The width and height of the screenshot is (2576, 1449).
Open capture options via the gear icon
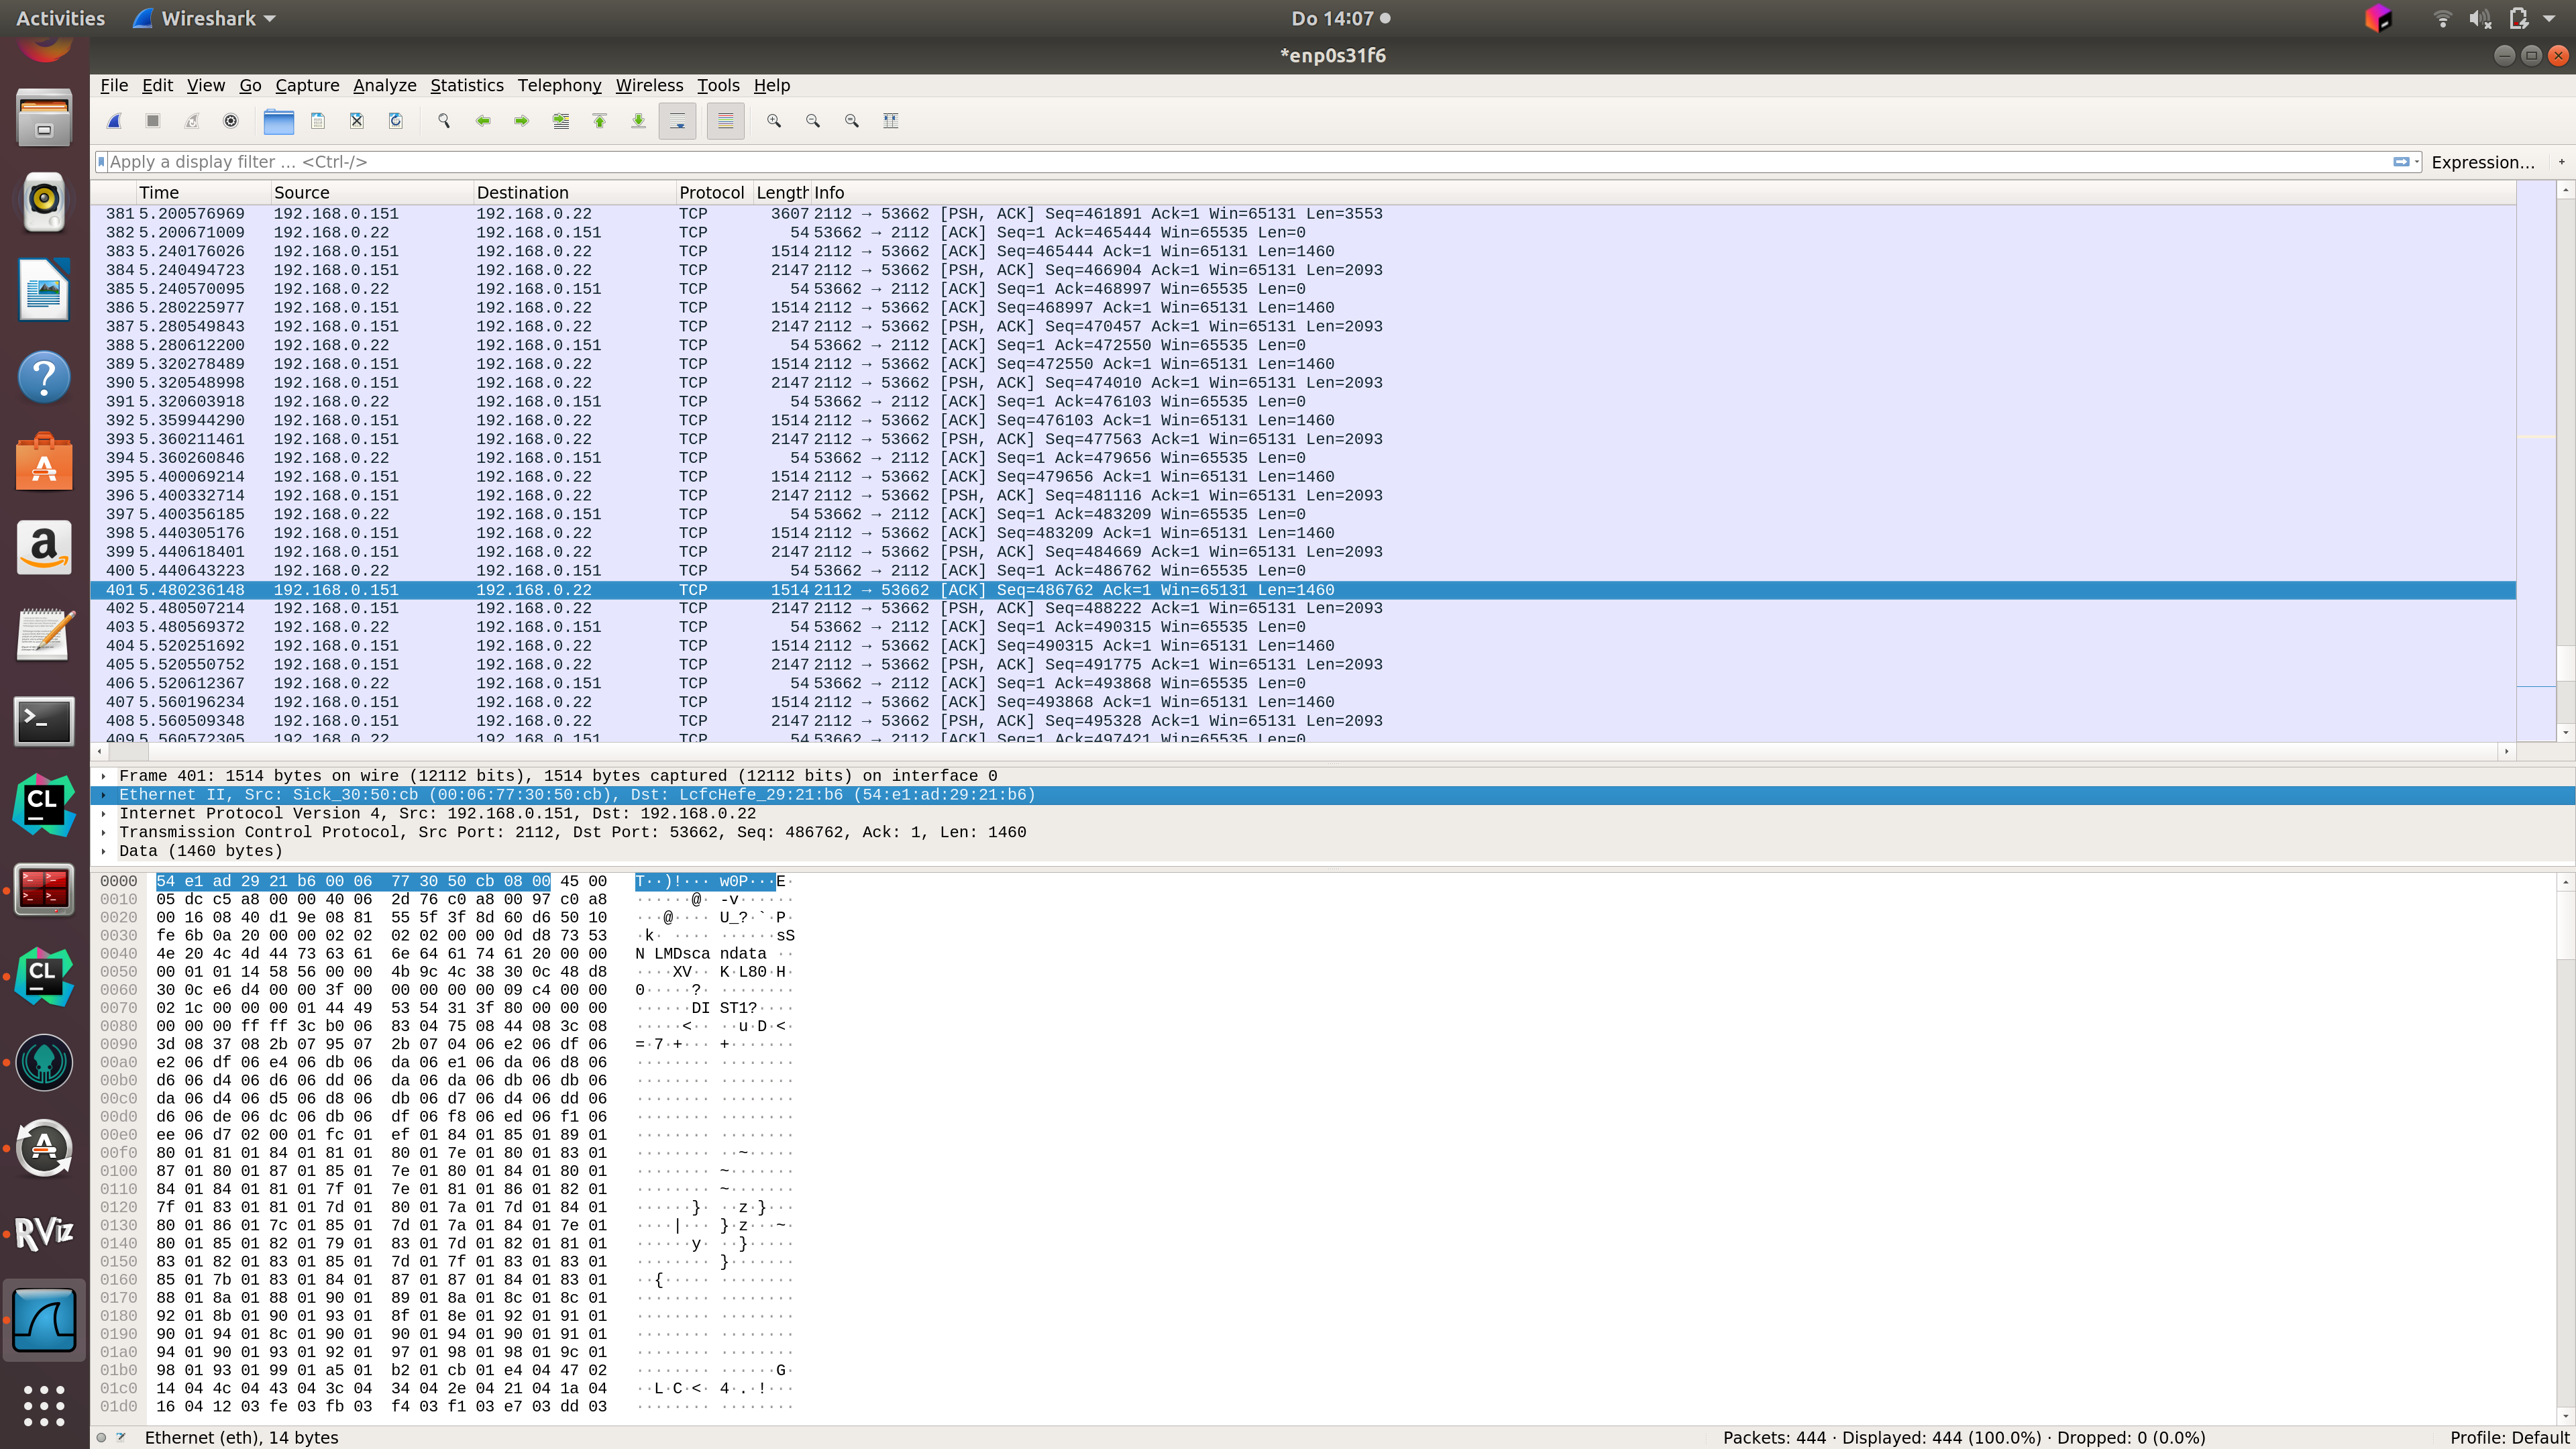click(230, 120)
